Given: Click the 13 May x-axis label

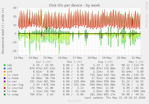Looking at the screenshot, I should [19, 58].
